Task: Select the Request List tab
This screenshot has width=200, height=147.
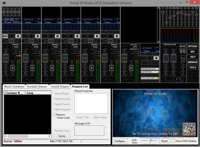Action: (80, 86)
